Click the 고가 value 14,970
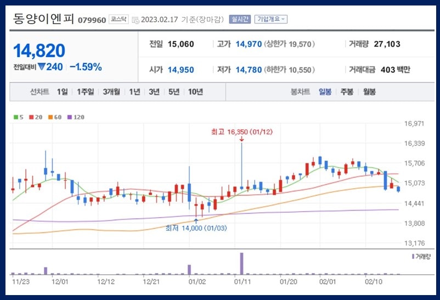Screen dimensions: 440x300 tap(249, 44)
